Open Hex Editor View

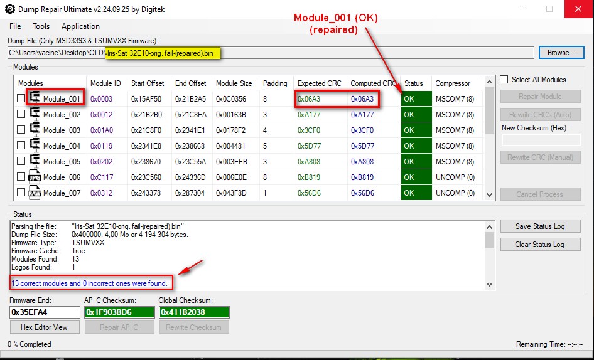[45, 327]
